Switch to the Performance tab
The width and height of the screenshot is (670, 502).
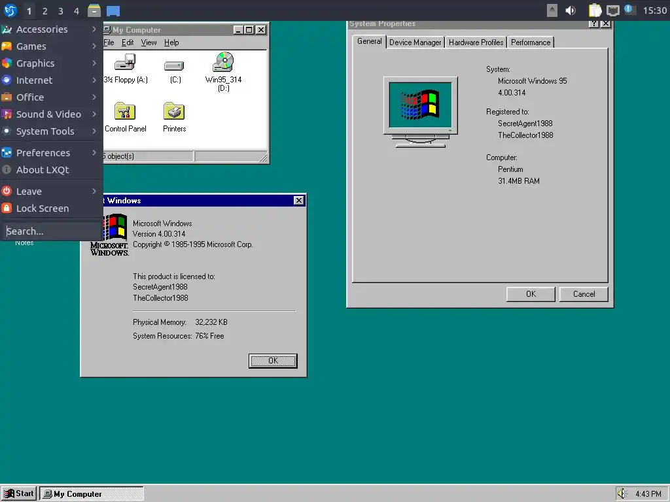[531, 42]
